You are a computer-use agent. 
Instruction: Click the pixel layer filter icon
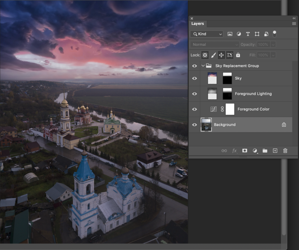[230, 34]
